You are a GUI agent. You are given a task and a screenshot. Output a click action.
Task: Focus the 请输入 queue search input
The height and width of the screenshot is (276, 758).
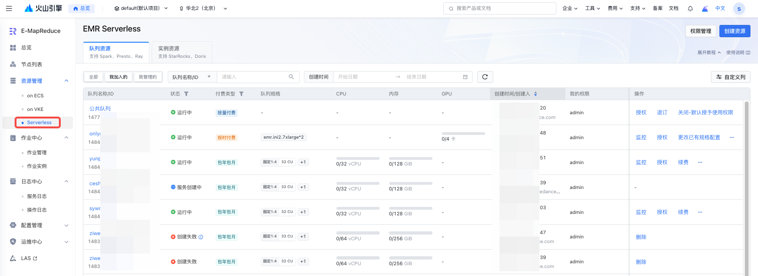pyautogui.click(x=258, y=77)
